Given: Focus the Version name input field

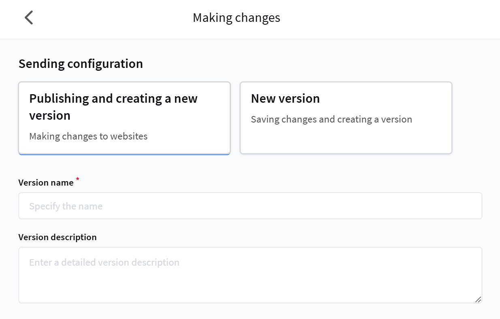Looking at the screenshot, I should point(250,206).
